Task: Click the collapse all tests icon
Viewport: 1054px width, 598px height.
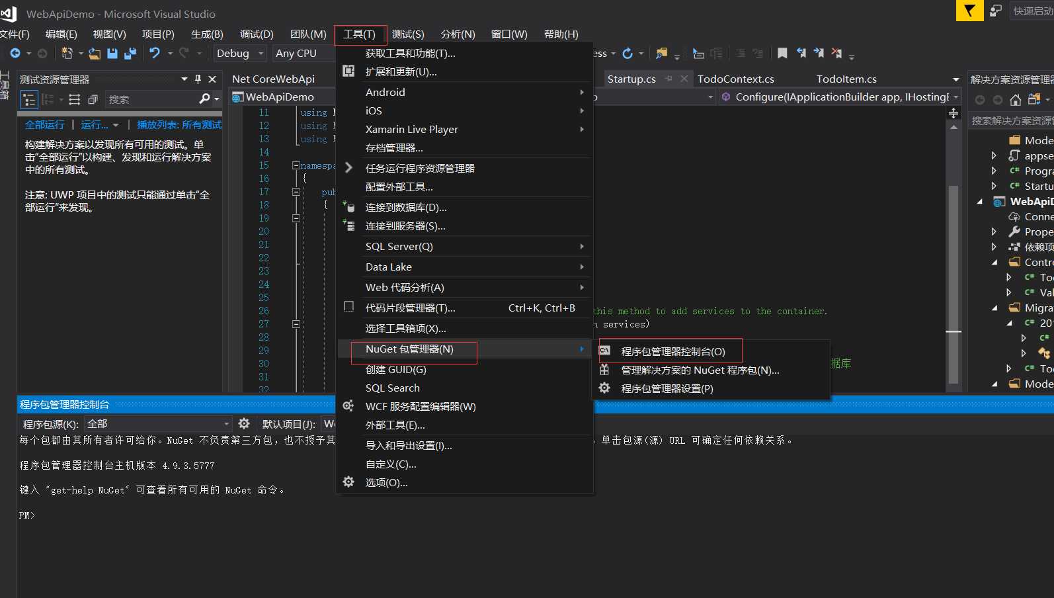Action: click(93, 99)
